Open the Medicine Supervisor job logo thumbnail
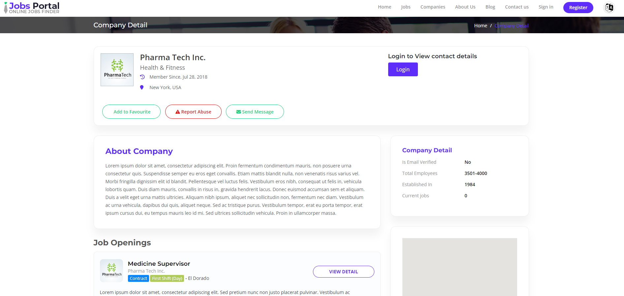 click(111, 271)
